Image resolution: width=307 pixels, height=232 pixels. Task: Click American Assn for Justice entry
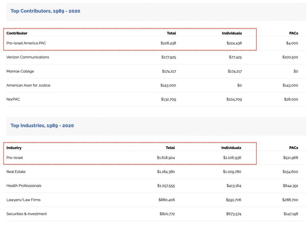click(x=28, y=85)
